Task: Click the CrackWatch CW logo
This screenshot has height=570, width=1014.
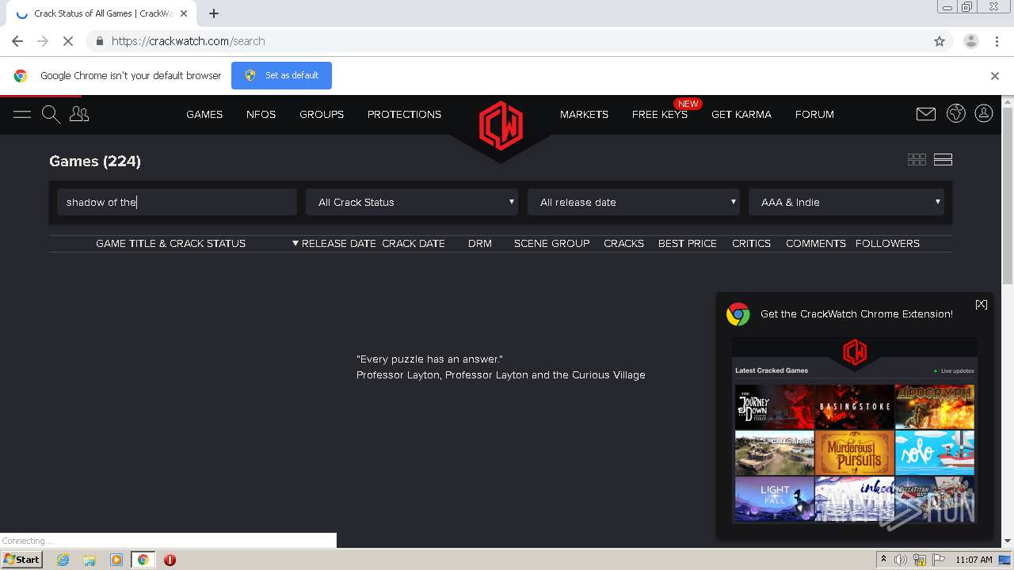Action: click(501, 125)
